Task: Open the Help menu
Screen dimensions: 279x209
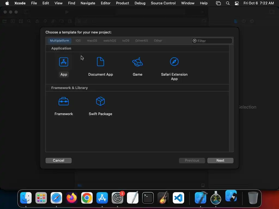Action: point(204,3)
